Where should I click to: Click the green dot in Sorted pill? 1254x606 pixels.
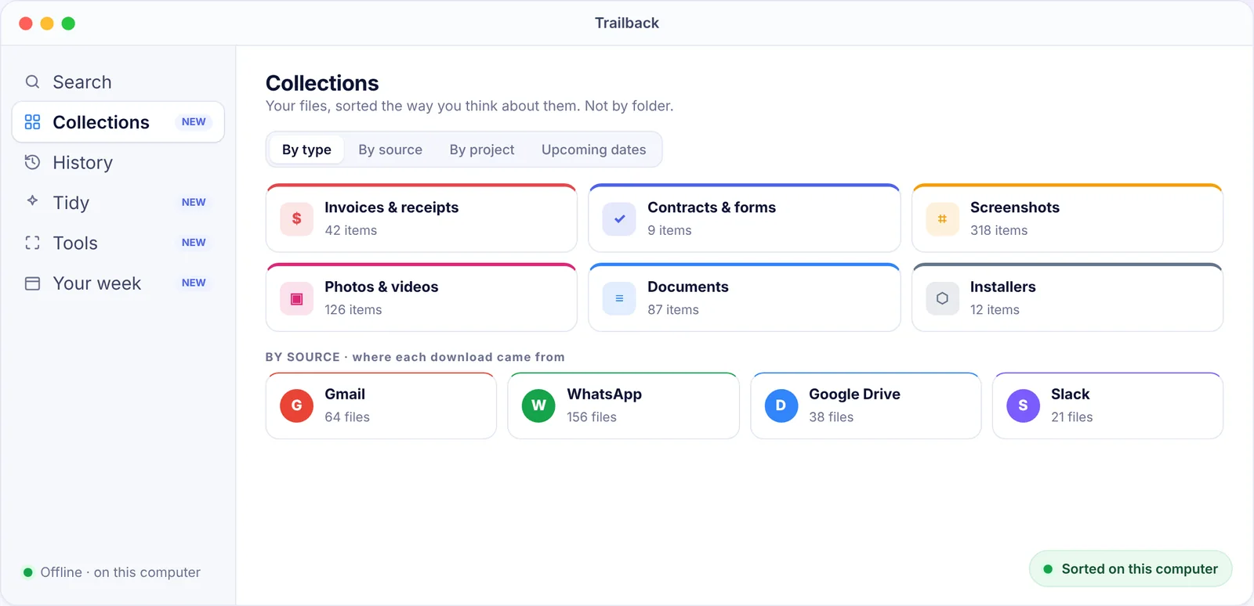[x=1048, y=569]
